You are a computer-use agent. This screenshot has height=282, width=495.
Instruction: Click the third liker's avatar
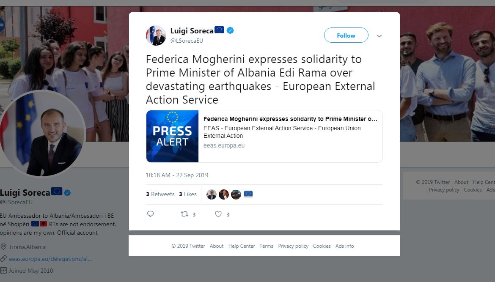pos(236,194)
